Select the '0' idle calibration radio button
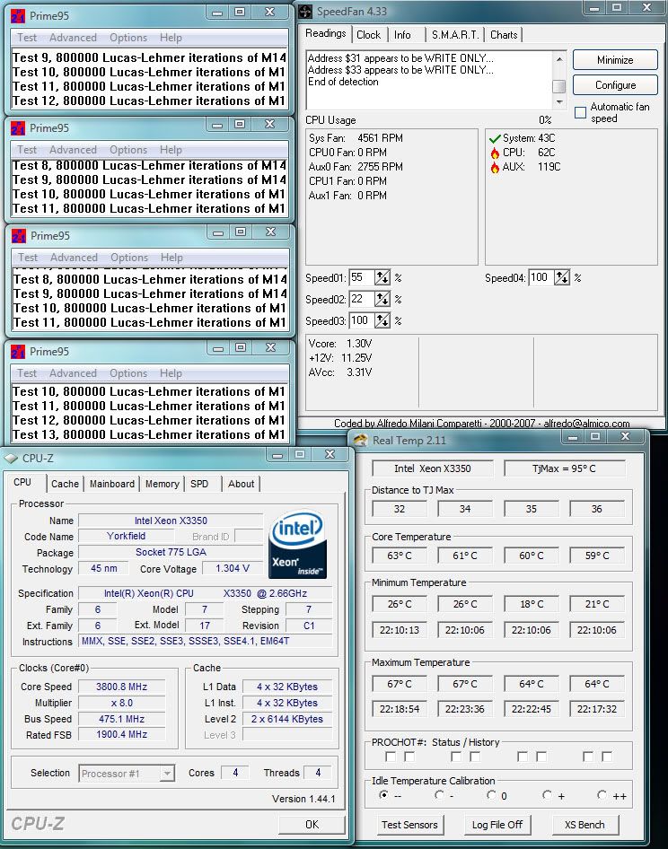668x849 pixels. tap(491, 795)
